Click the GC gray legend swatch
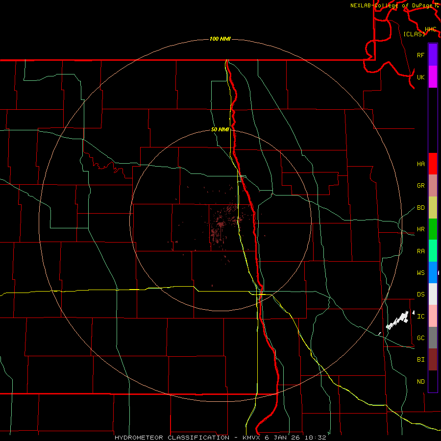The image size is (441, 441). click(433, 338)
